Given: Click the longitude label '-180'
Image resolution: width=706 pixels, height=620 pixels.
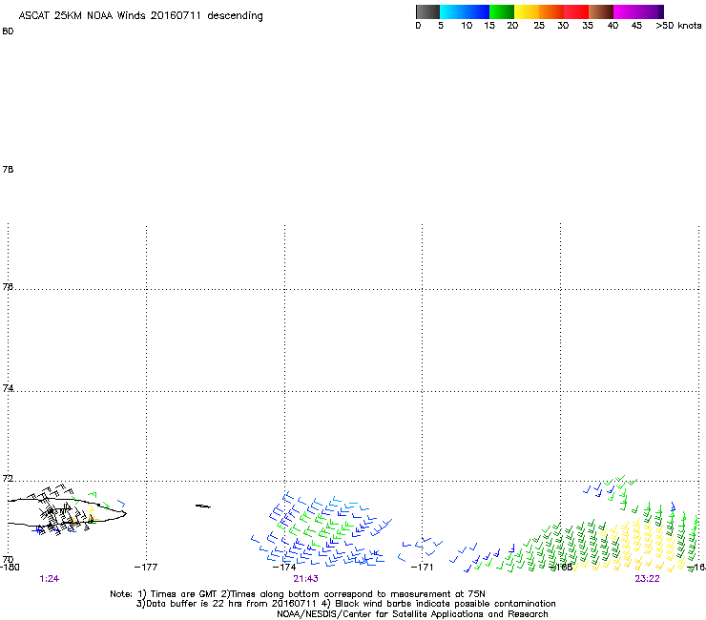Looking at the screenshot, I should [x=10, y=567].
